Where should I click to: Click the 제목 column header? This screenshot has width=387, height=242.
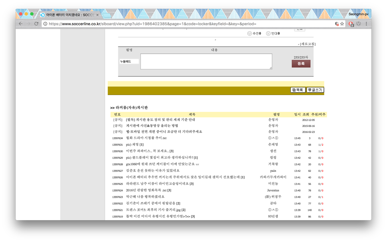(192, 114)
